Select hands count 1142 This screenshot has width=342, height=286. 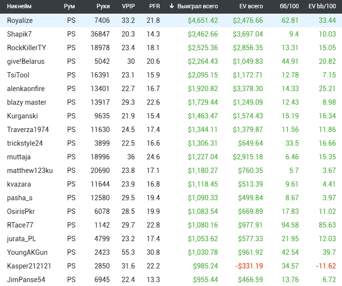102,225
